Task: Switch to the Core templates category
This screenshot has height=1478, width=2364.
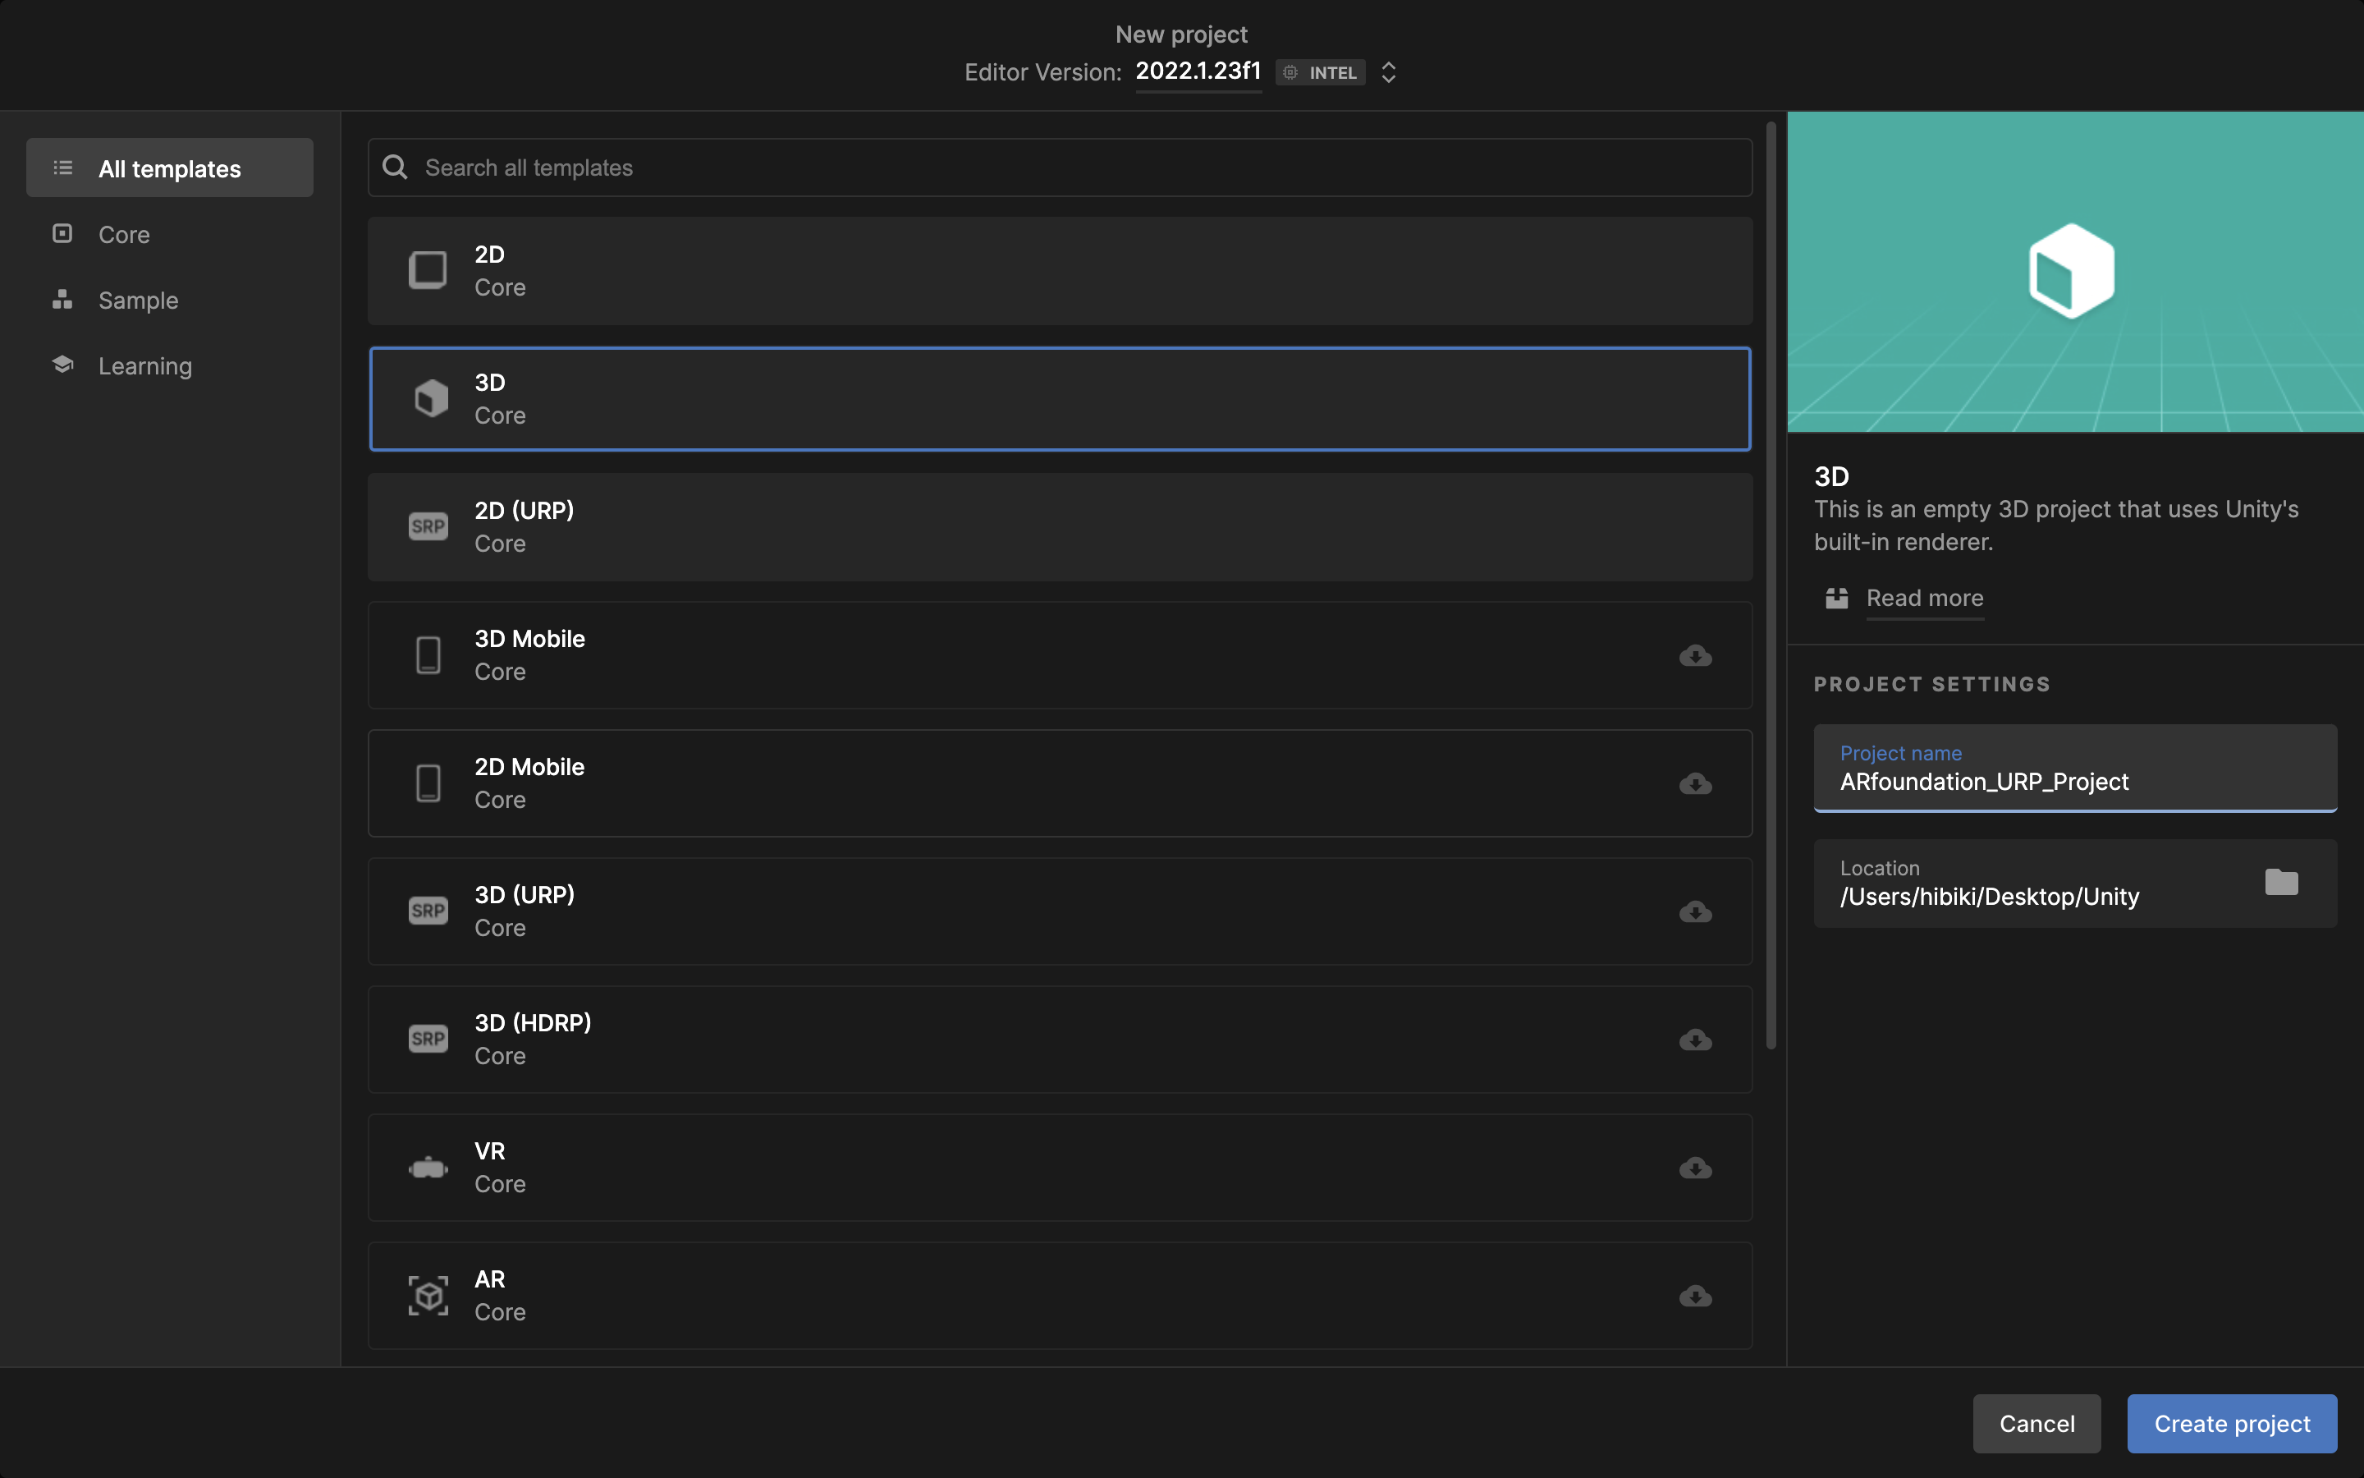Action: pyautogui.click(x=124, y=235)
